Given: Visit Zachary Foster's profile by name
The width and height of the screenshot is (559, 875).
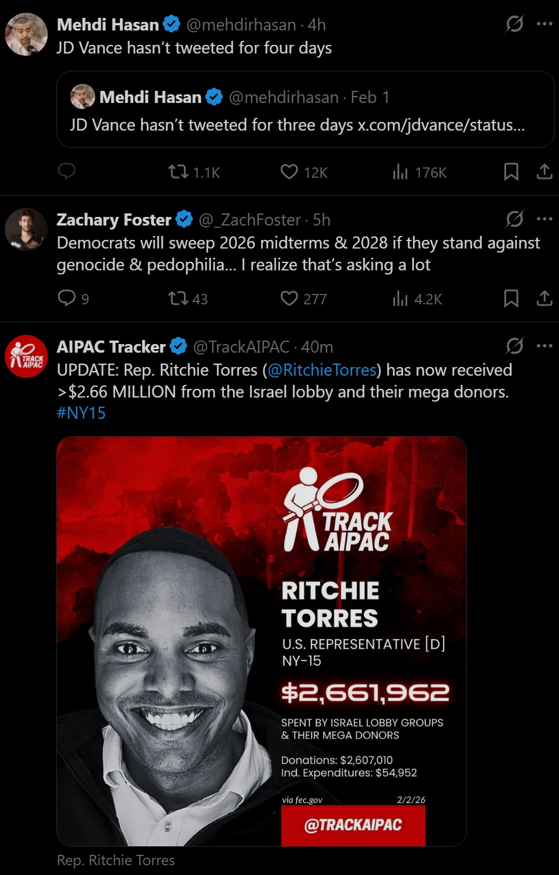Looking at the screenshot, I should 114,220.
